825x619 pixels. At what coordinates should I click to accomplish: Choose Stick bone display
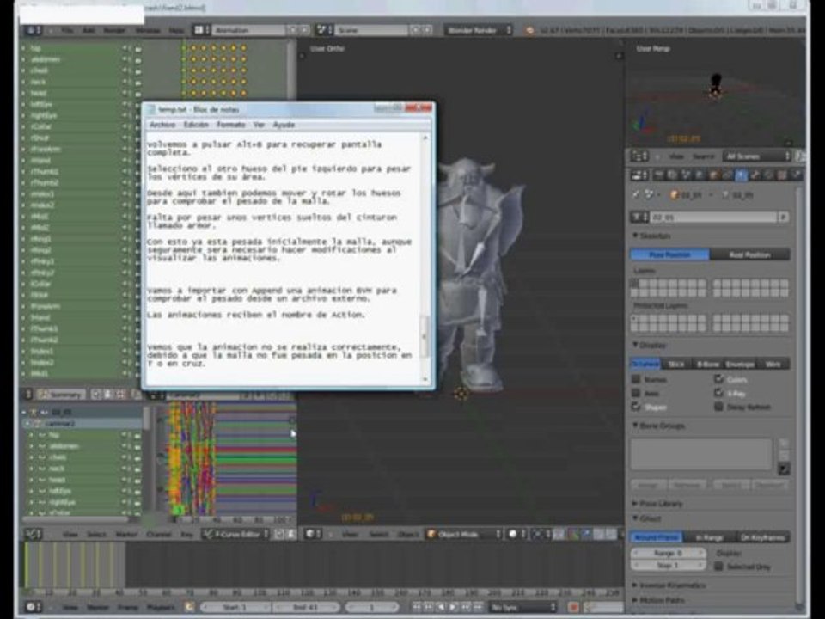click(x=676, y=364)
